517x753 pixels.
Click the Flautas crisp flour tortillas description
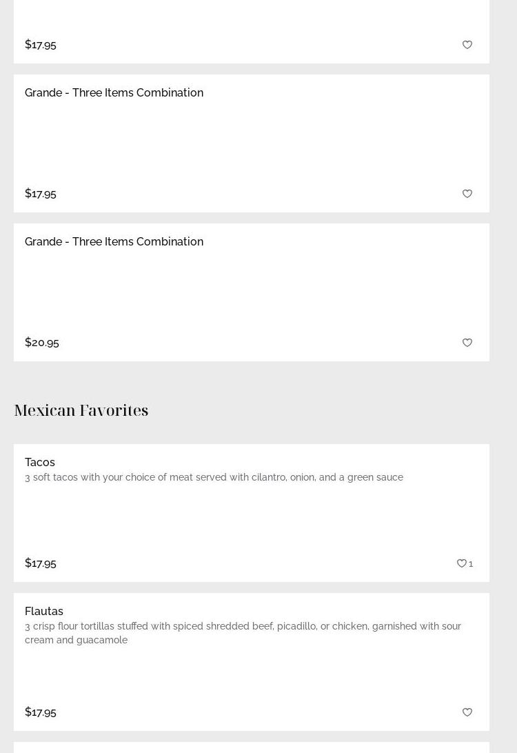243,632
